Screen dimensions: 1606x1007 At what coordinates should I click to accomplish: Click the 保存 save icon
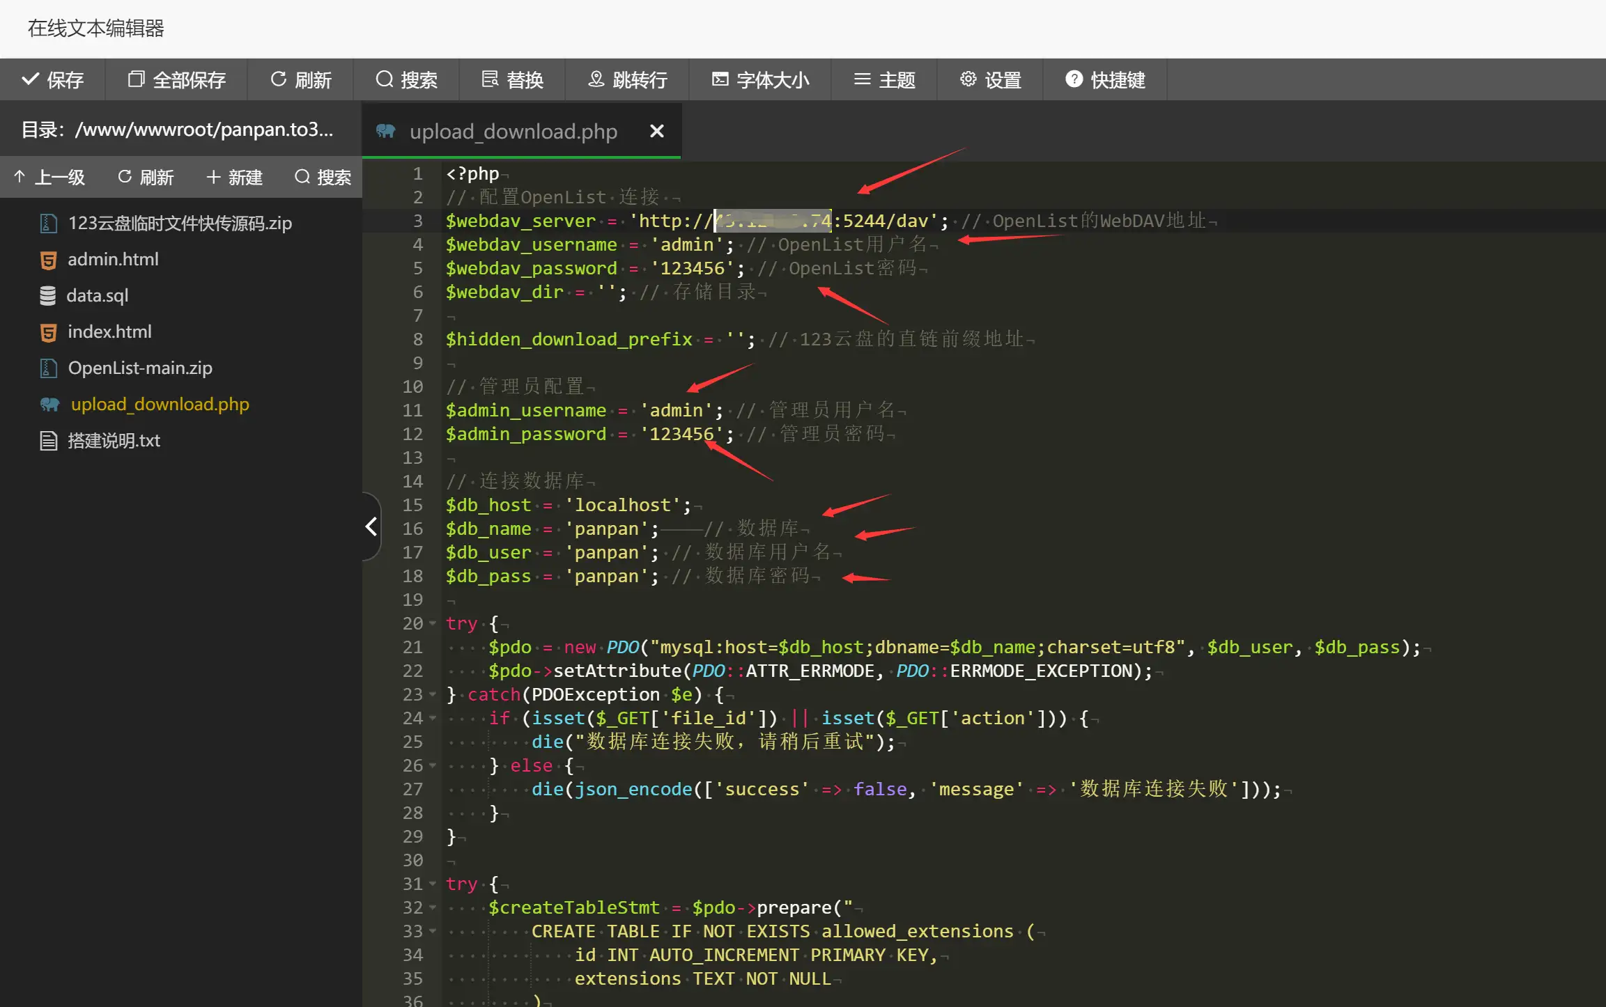[31, 79]
